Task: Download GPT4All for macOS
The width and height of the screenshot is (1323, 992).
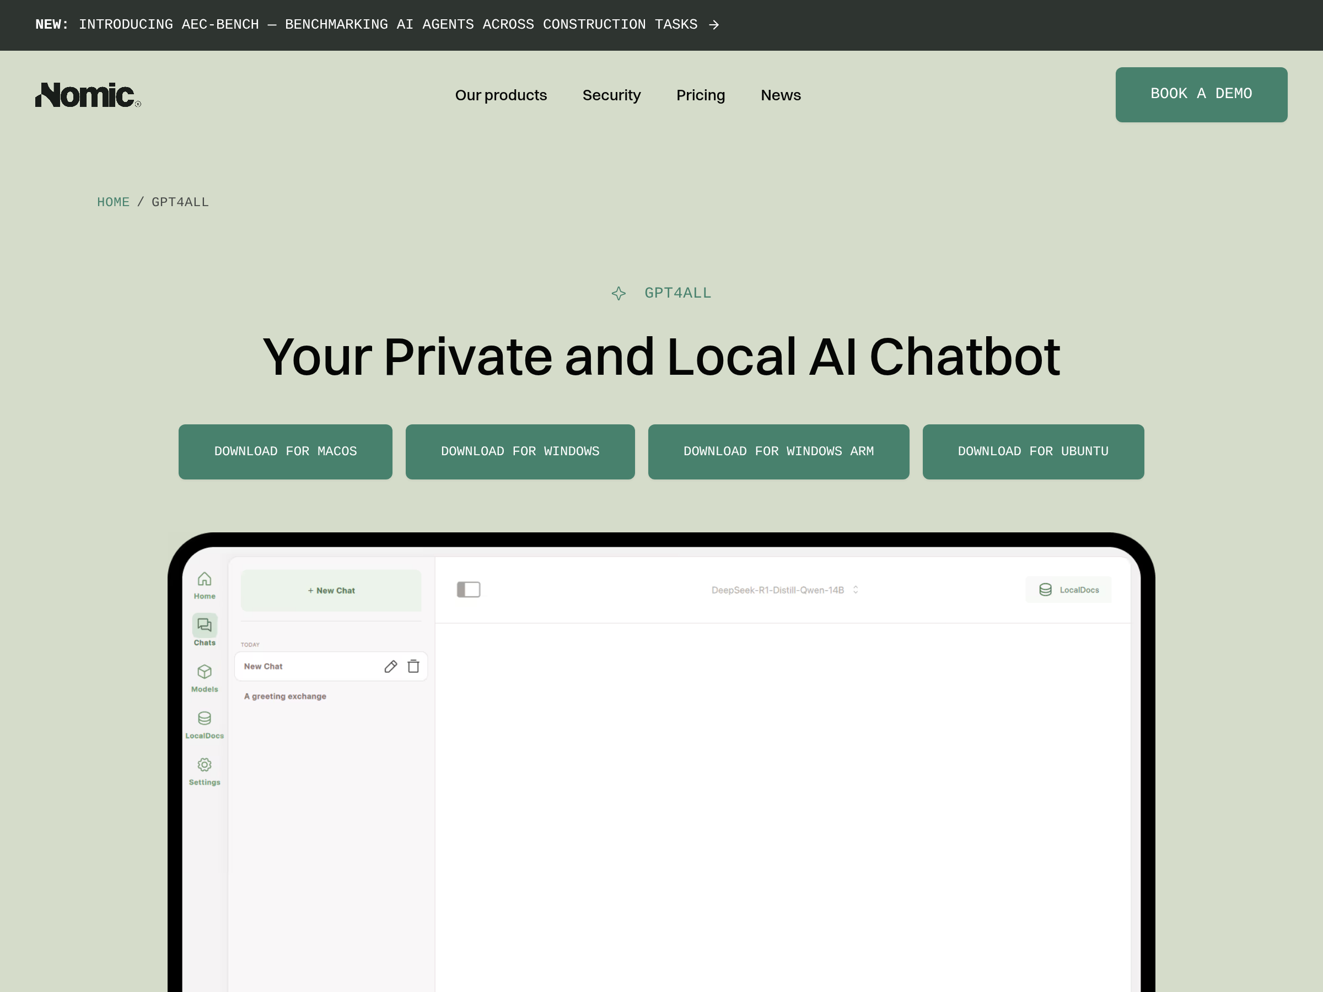Action: 286,451
